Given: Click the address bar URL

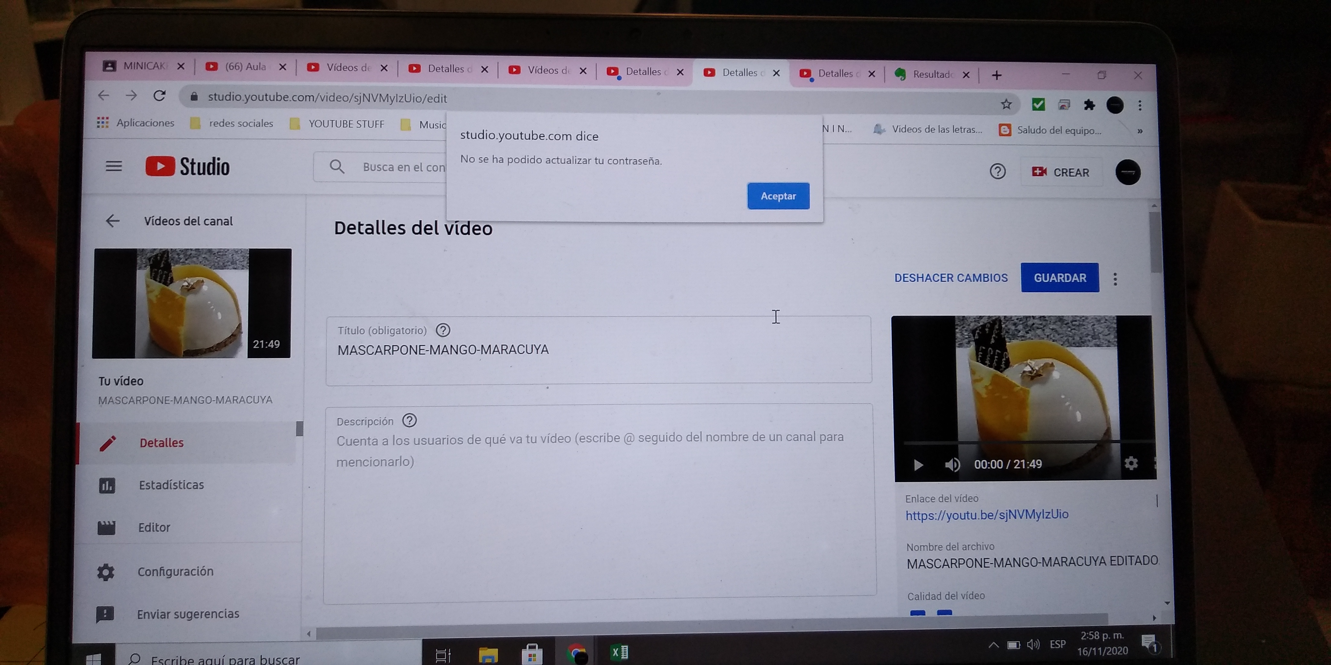Looking at the screenshot, I should coord(327,98).
